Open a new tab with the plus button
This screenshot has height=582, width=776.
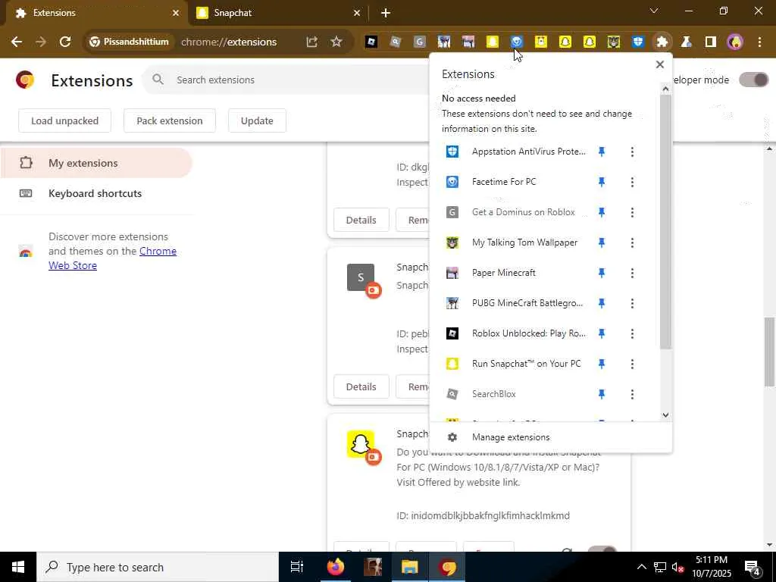pos(386,13)
